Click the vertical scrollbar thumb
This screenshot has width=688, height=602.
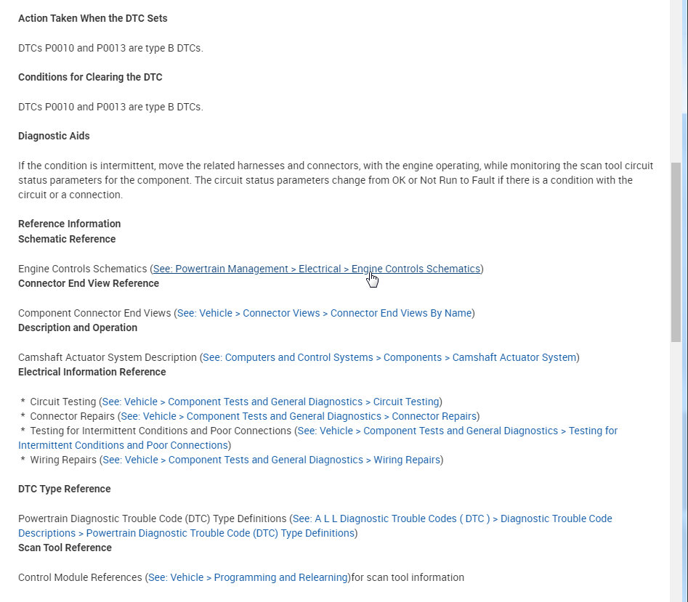pos(676,251)
